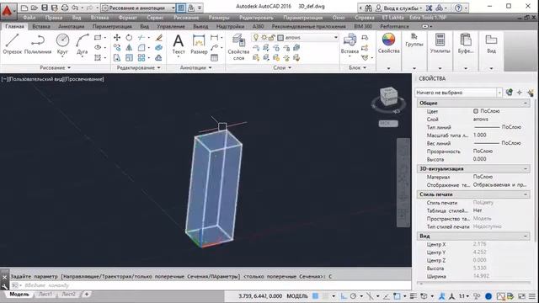
Task: Switch to the Вставка ribbon tab
Action: pos(41,26)
